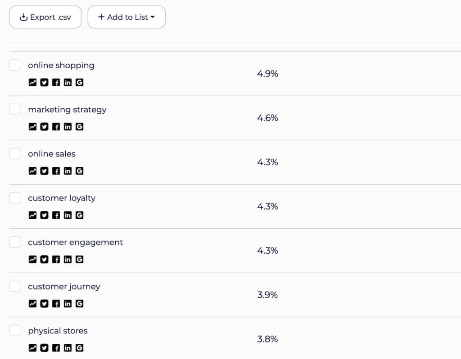Open Twitter icon under marketing strategy
The height and width of the screenshot is (359, 461).
(44, 127)
